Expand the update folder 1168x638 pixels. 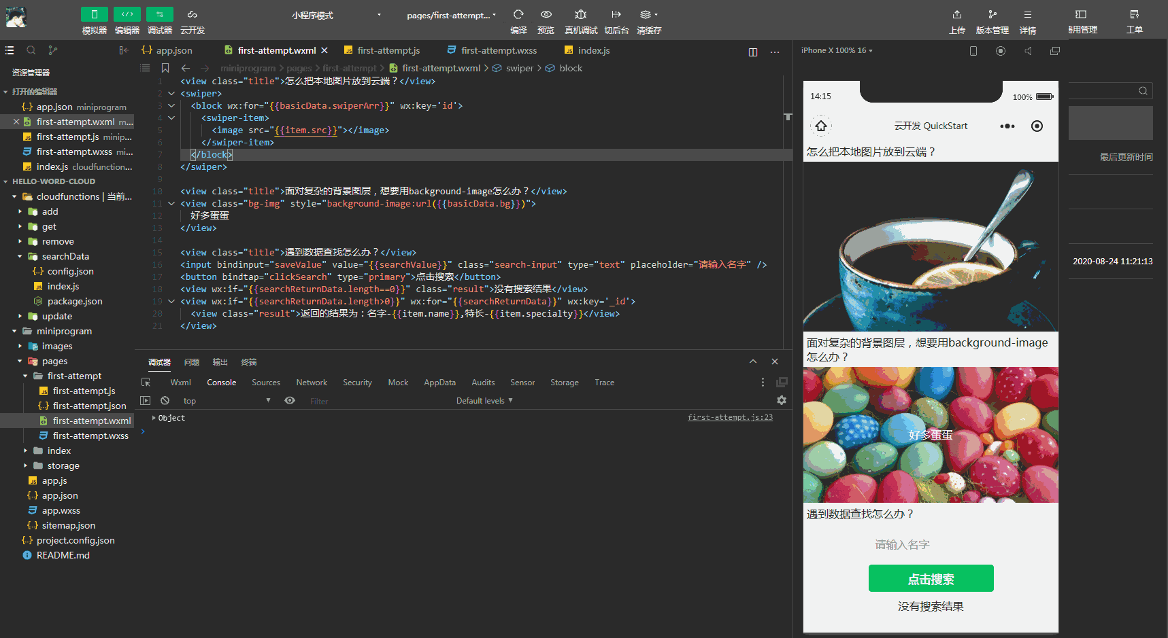(x=20, y=317)
